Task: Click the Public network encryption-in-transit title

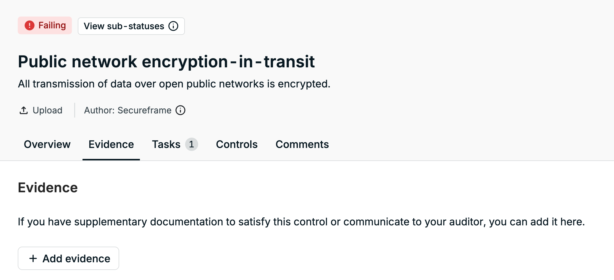Action: coord(166,62)
